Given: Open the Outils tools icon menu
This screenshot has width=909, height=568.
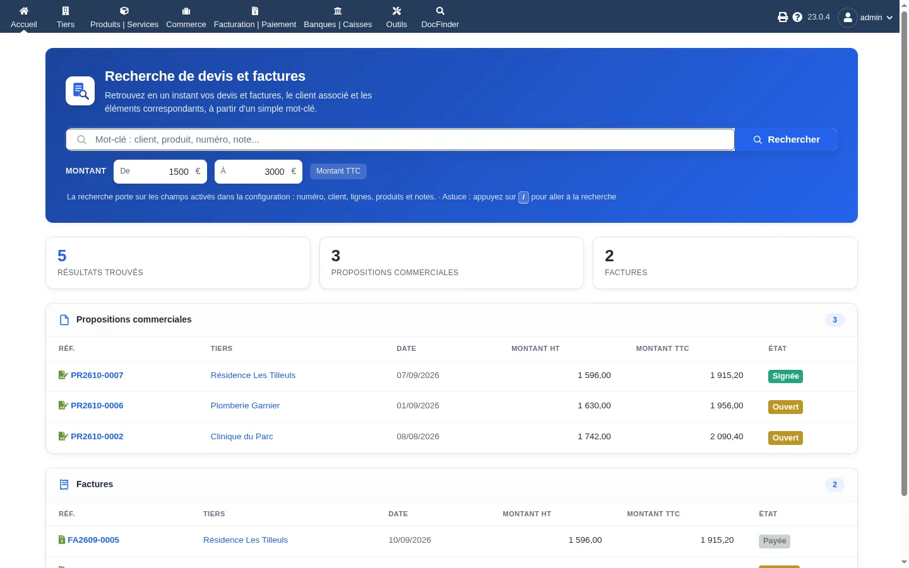Looking at the screenshot, I should [x=396, y=11].
